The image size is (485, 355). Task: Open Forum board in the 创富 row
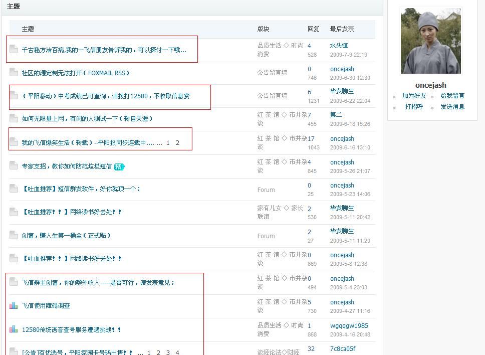(x=266, y=236)
